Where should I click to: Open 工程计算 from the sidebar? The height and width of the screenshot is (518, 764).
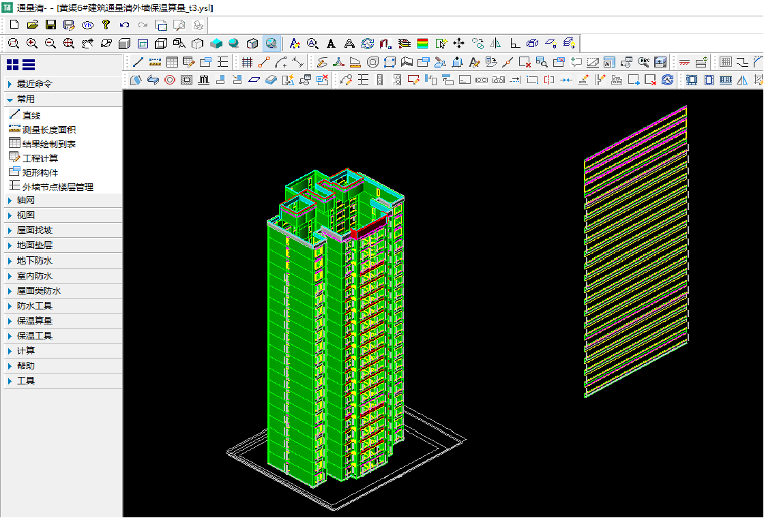[33, 157]
